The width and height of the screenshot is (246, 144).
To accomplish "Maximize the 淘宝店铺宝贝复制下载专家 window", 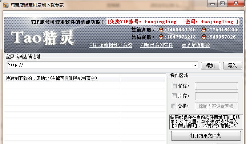I will (x=222, y=4).
